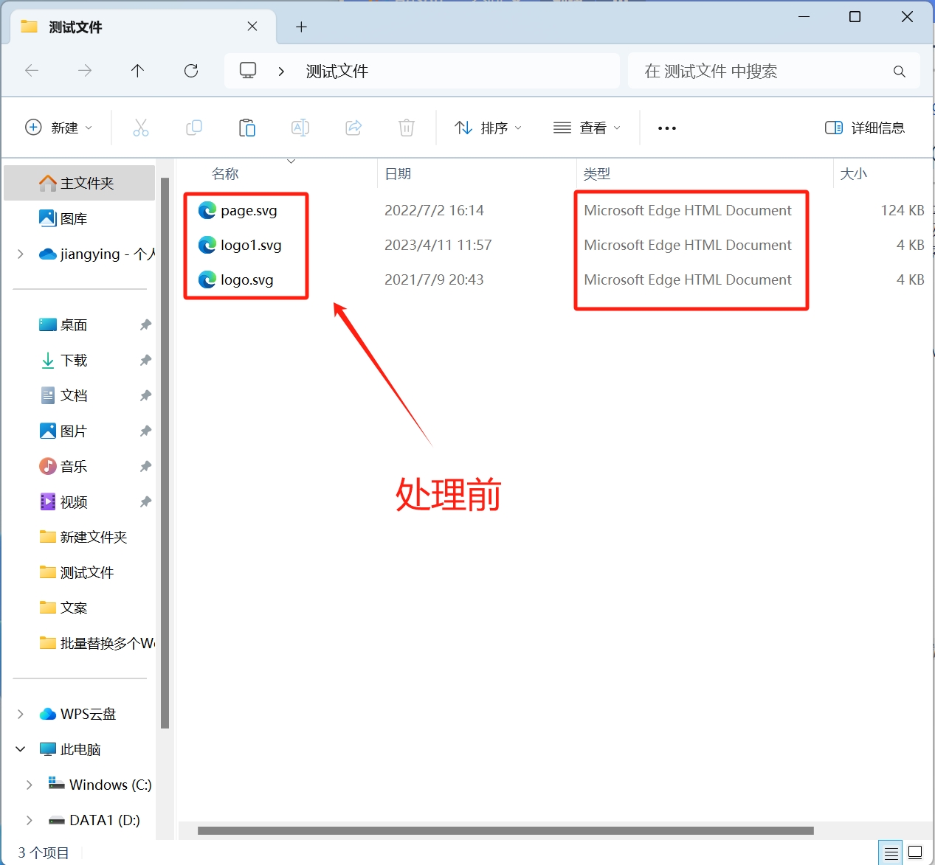Select the Rename icon in the toolbar
935x865 pixels.
click(300, 127)
